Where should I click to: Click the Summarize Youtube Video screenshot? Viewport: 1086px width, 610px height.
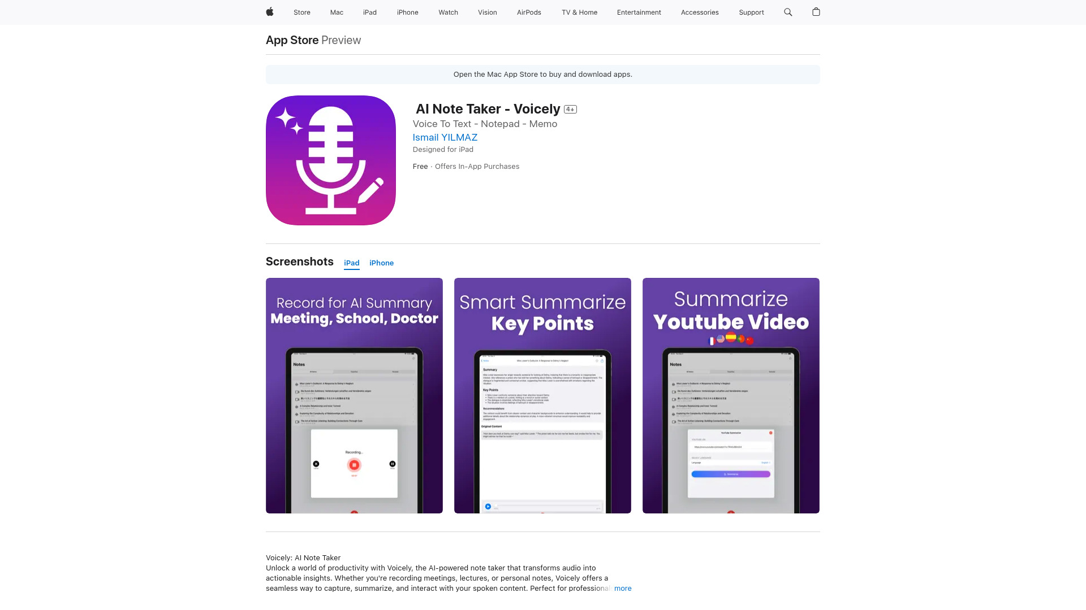click(731, 395)
